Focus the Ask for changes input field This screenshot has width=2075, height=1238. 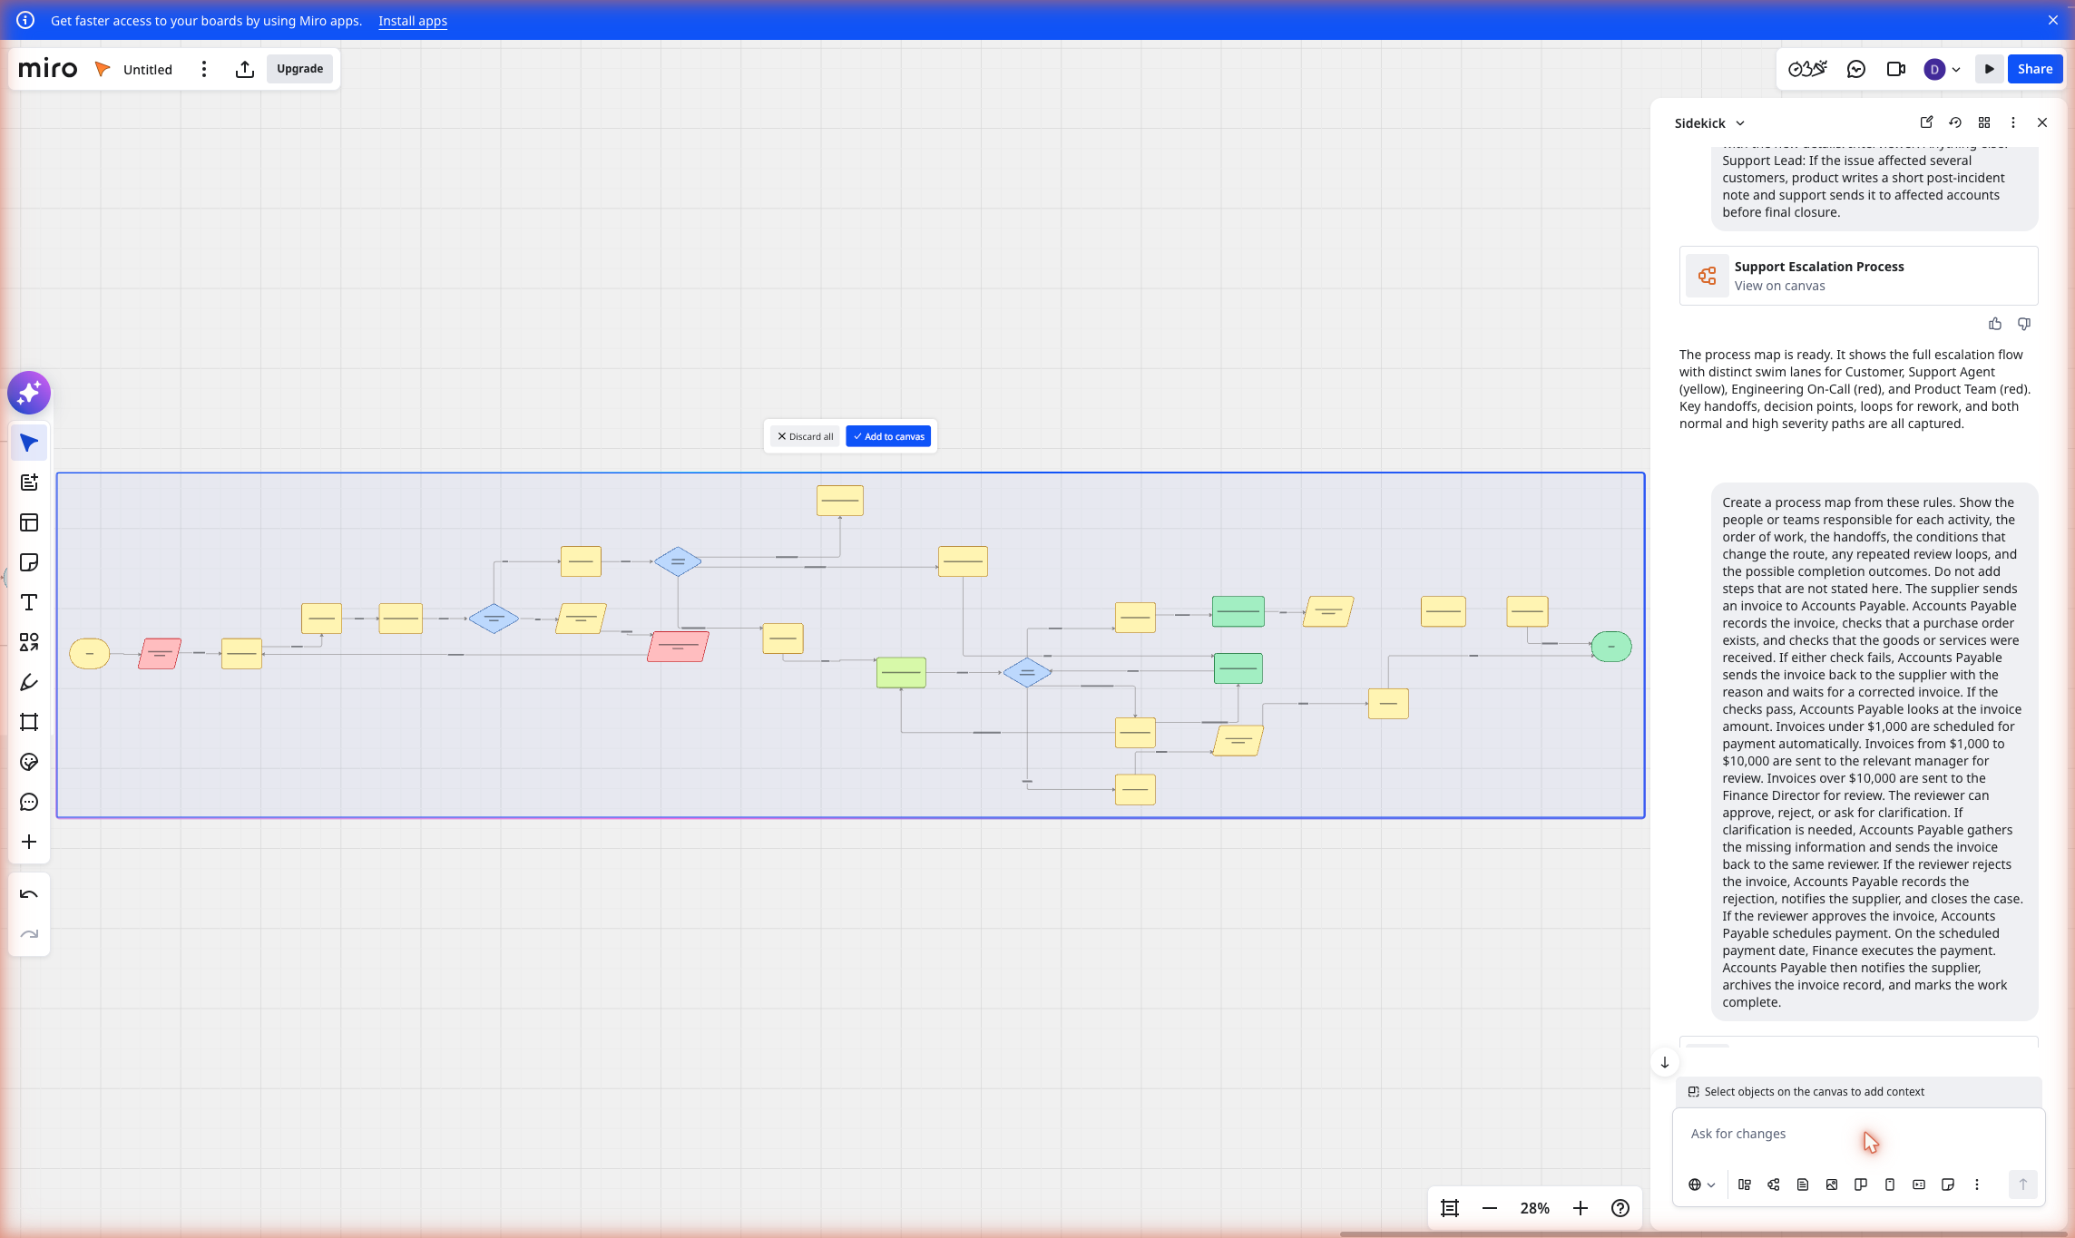click(x=1858, y=1134)
